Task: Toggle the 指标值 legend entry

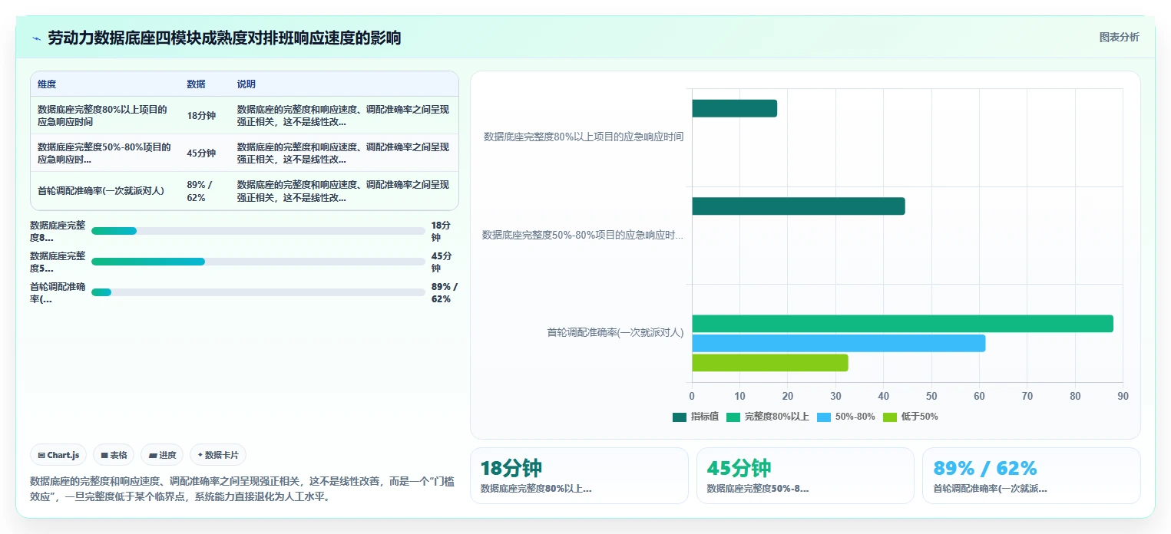Action: pyautogui.click(x=696, y=417)
